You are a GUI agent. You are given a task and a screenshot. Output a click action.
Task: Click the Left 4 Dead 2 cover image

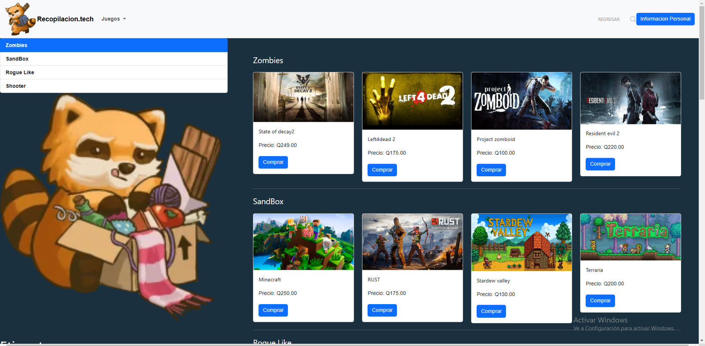pos(412,101)
